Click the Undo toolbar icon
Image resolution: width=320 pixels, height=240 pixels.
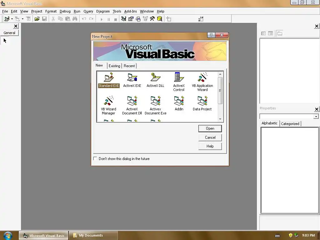84,19
